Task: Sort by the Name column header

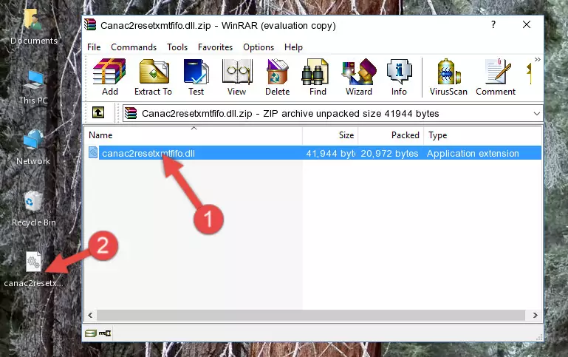Action: [x=194, y=135]
